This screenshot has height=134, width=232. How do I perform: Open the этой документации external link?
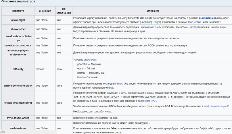pyautogui.click(x=216, y=106)
